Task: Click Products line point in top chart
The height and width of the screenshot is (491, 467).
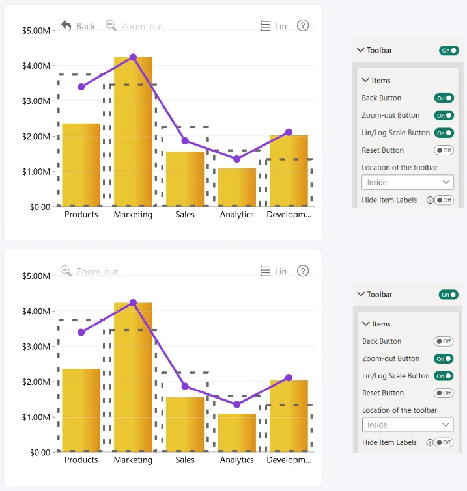Action: point(81,86)
